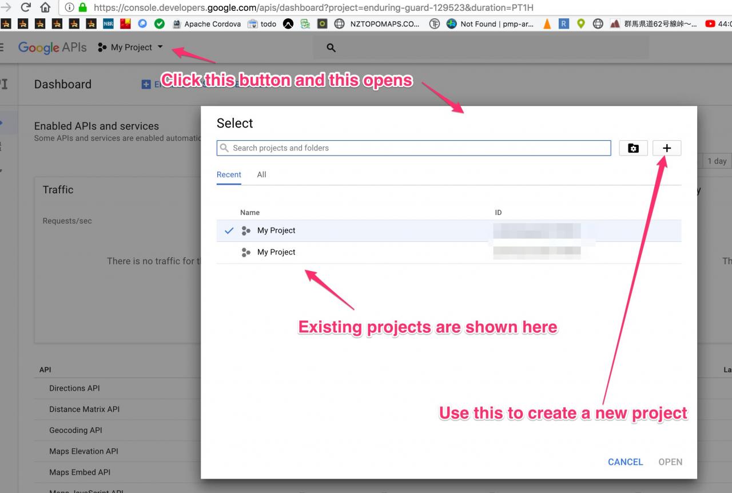Open Directions API in the background list
The width and height of the screenshot is (732, 493).
[x=74, y=388]
